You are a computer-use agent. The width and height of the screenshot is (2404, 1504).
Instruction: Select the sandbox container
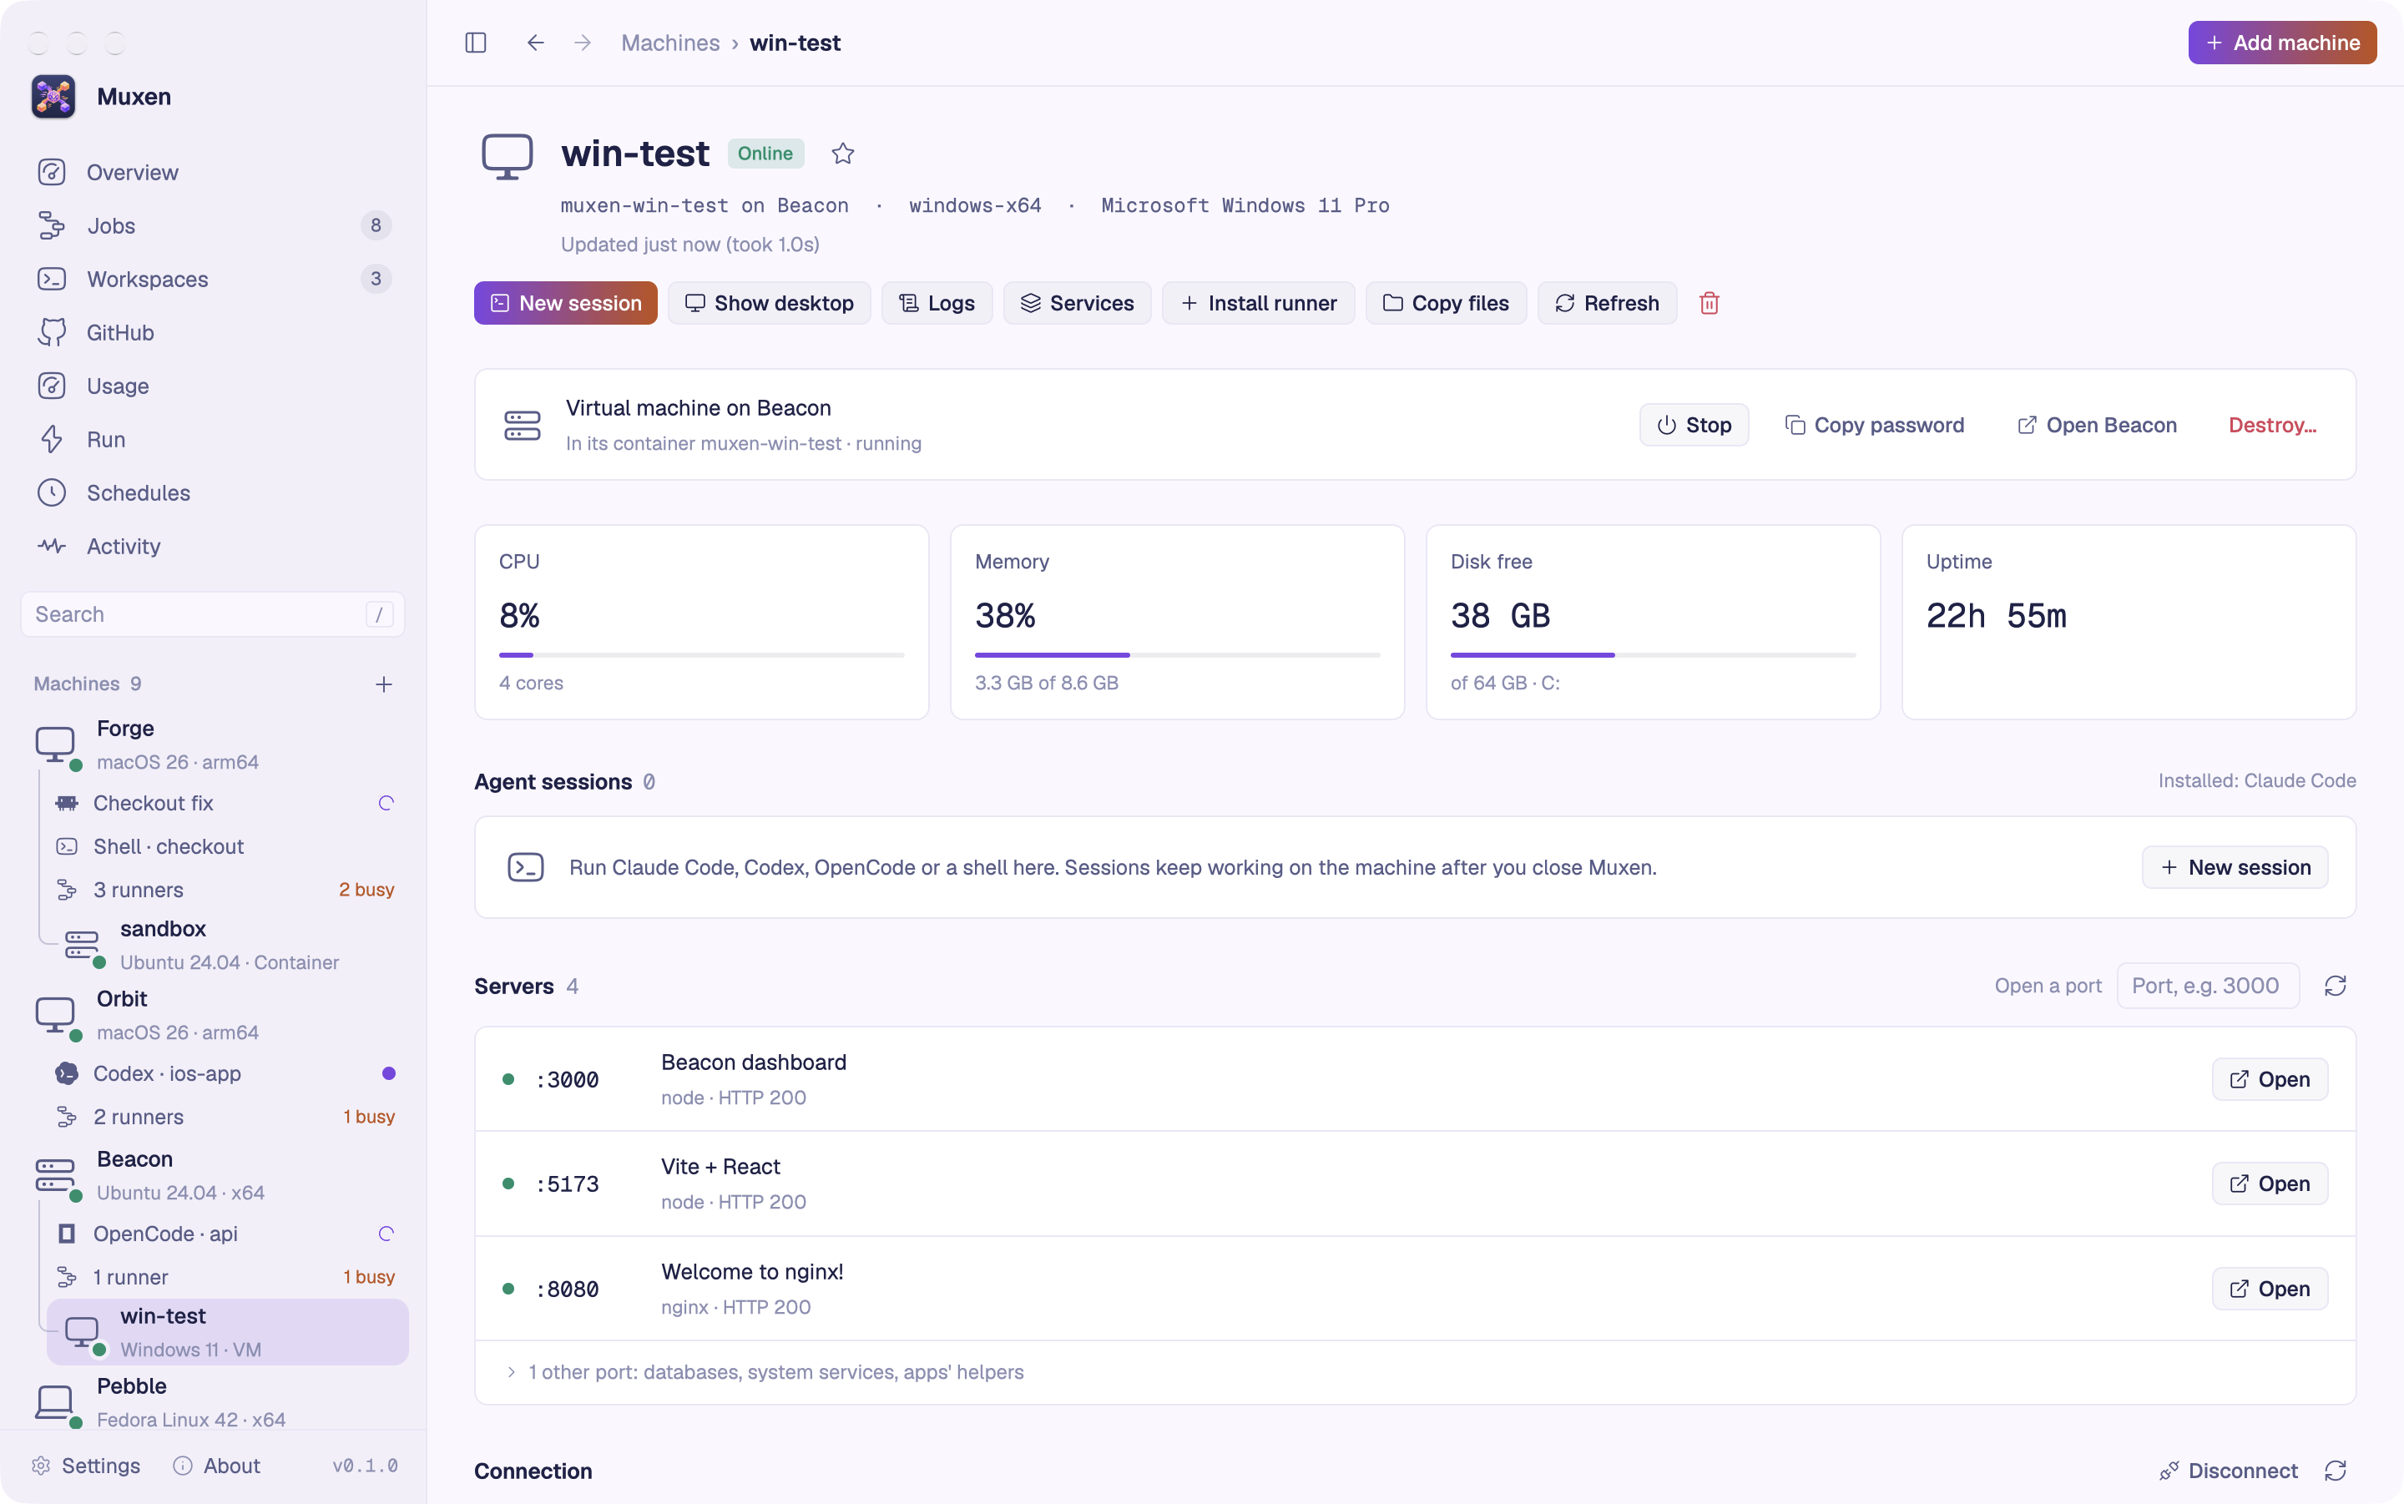click(227, 945)
